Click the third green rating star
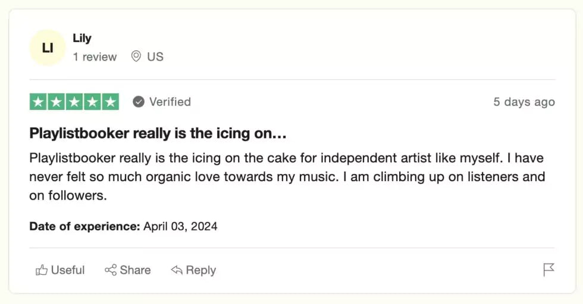The height and width of the screenshot is (304, 583). tap(74, 102)
